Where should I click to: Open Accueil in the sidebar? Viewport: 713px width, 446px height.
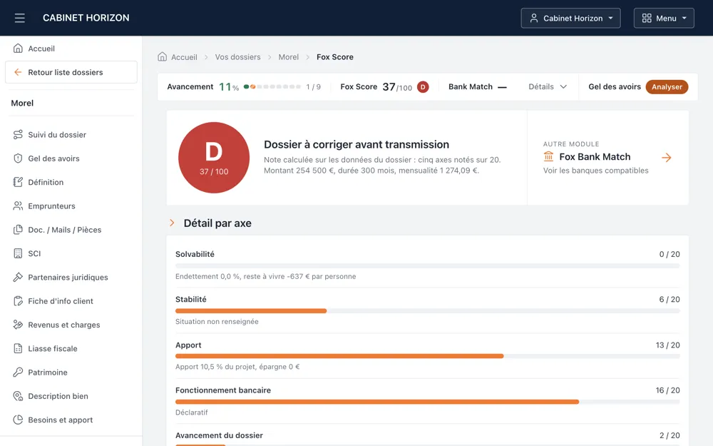(41, 49)
